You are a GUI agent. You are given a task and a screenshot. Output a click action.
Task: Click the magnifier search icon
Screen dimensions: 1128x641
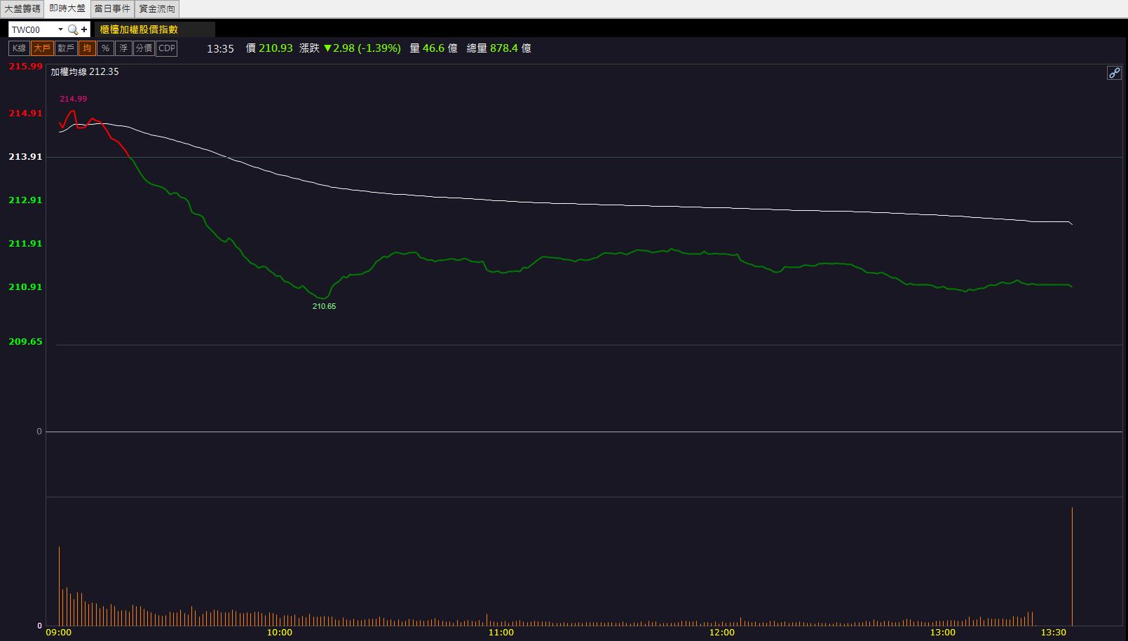[x=73, y=29]
